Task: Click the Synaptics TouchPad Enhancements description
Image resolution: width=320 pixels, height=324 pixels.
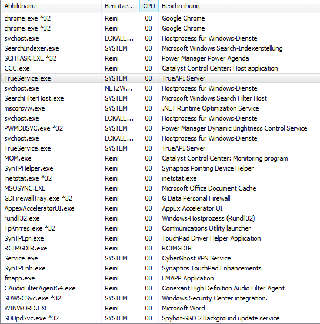Action: 212,268
